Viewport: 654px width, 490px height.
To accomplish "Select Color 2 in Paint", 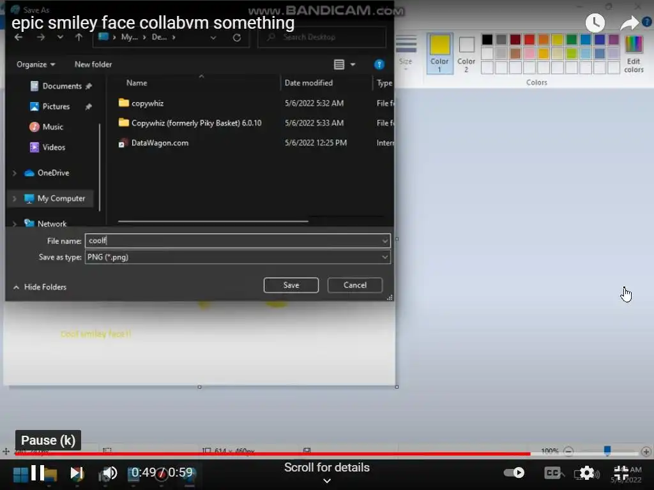I will (466, 54).
